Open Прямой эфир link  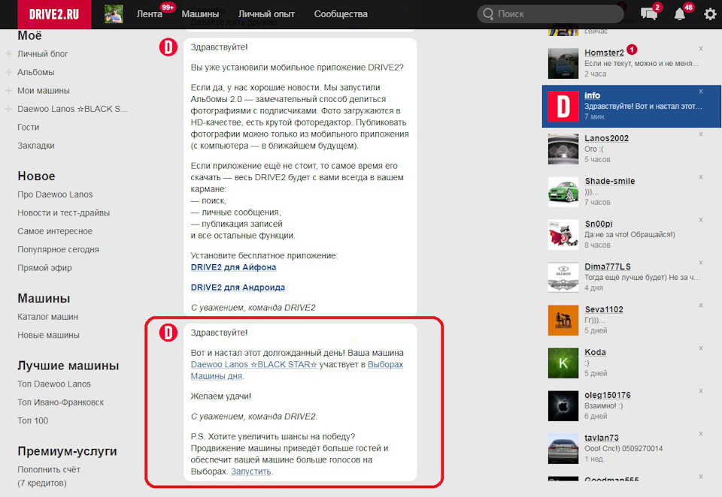pos(44,268)
